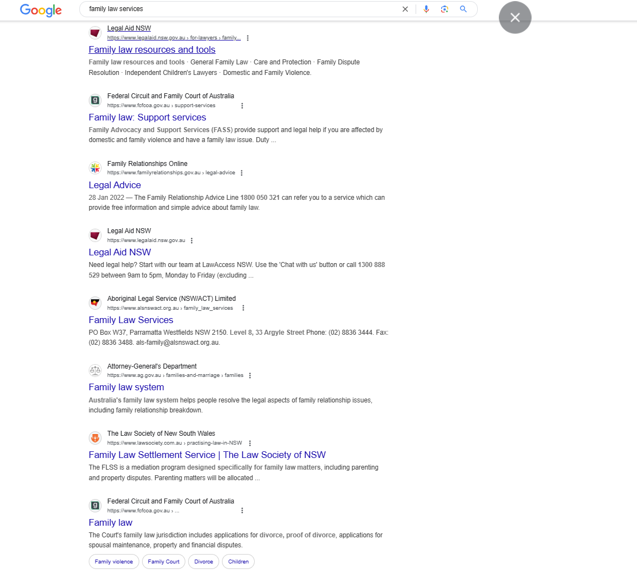Click the fcfcoa.gov.au support-services URL
The image size is (637, 579).
(161, 105)
